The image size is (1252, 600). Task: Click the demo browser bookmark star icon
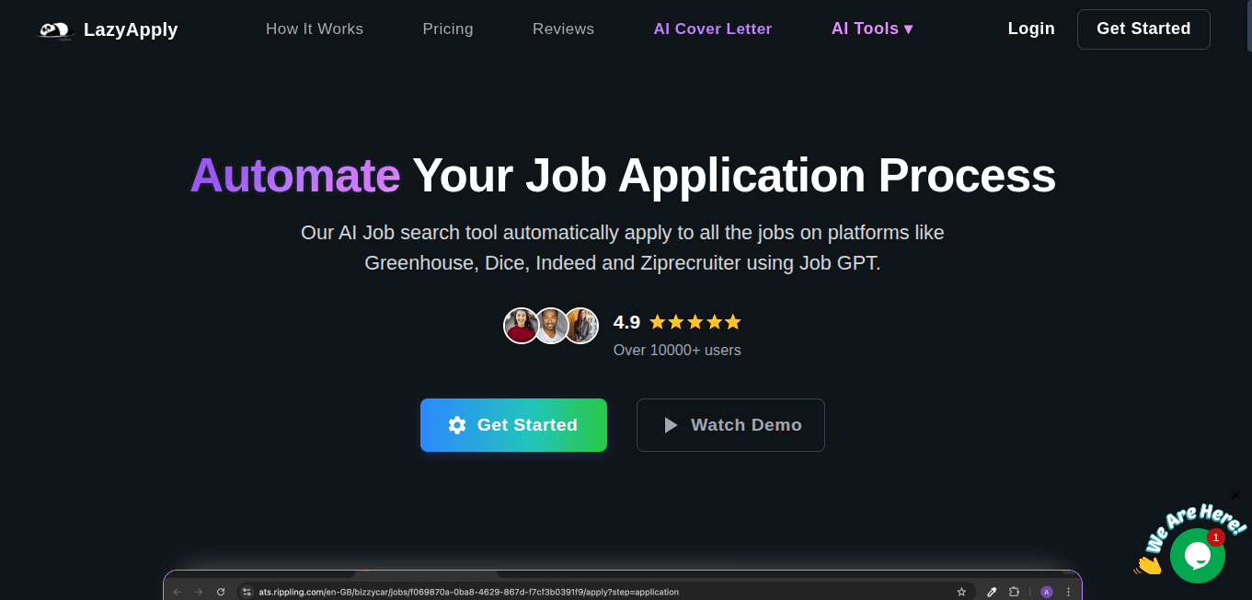pos(961,592)
